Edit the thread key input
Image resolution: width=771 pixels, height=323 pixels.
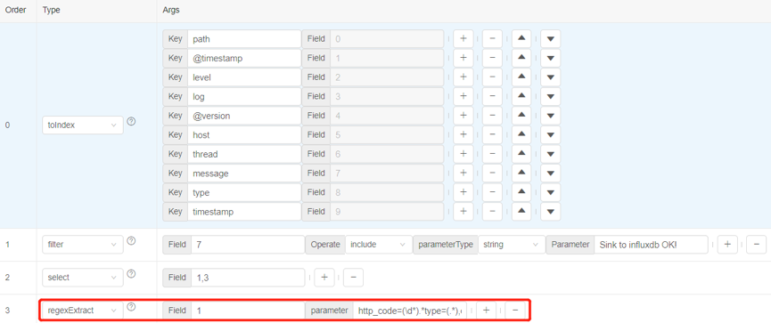point(244,154)
